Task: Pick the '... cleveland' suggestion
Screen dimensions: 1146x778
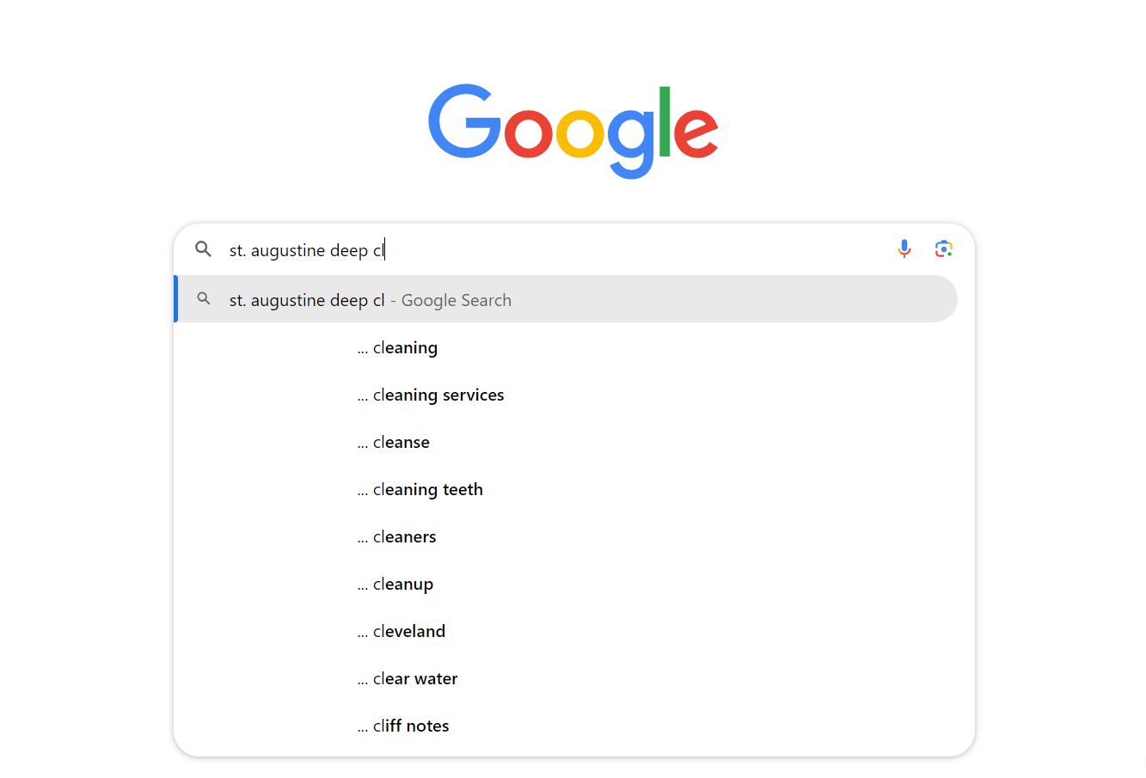Action: pyautogui.click(x=408, y=631)
